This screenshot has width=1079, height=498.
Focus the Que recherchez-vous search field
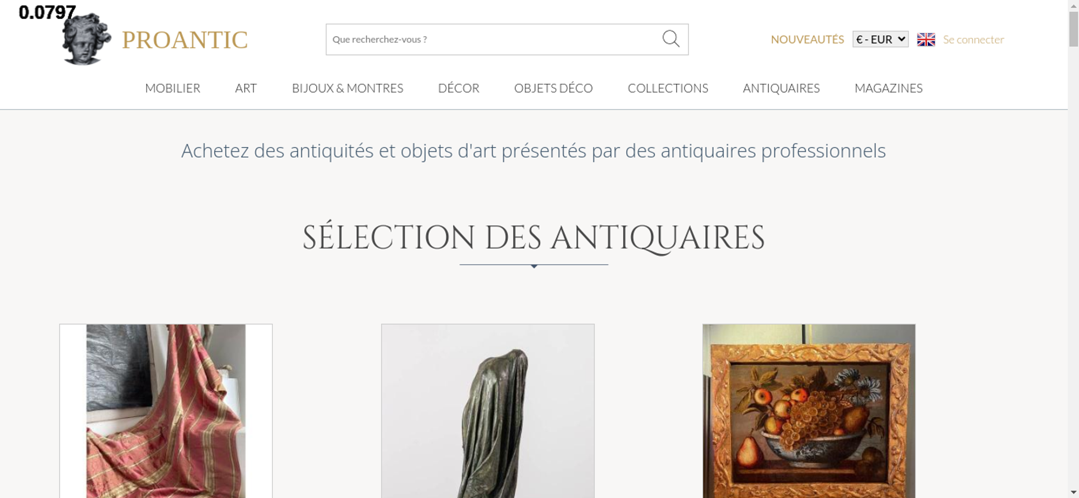[494, 39]
